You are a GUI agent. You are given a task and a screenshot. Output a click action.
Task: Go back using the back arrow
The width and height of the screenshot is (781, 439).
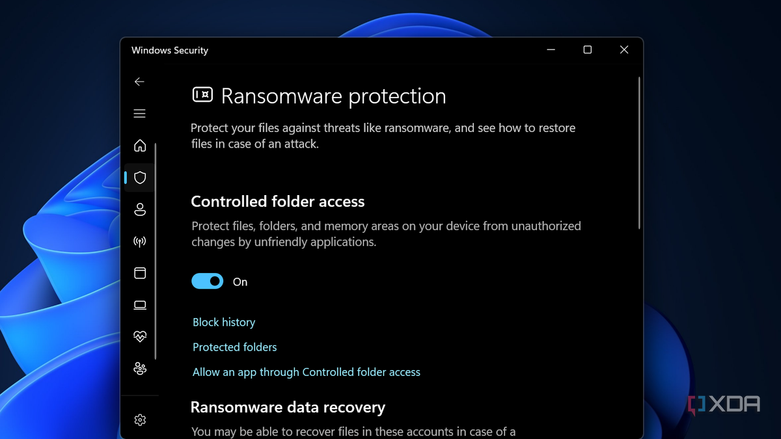tap(139, 81)
